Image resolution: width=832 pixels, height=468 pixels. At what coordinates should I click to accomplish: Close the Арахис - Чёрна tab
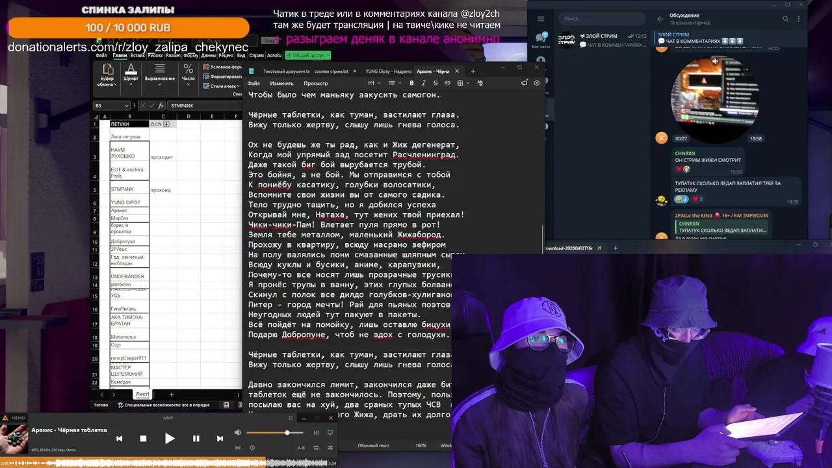pyautogui.click(x=458, y=71)
